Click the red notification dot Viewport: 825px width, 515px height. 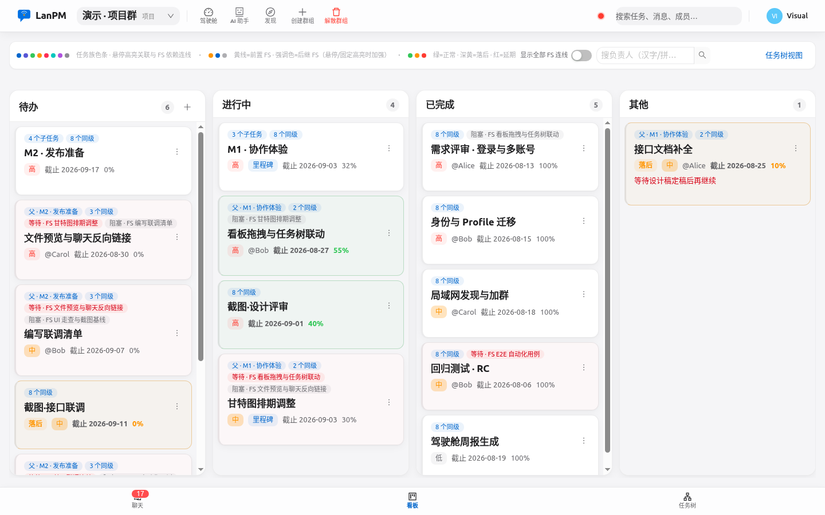[x=601, y=16]
